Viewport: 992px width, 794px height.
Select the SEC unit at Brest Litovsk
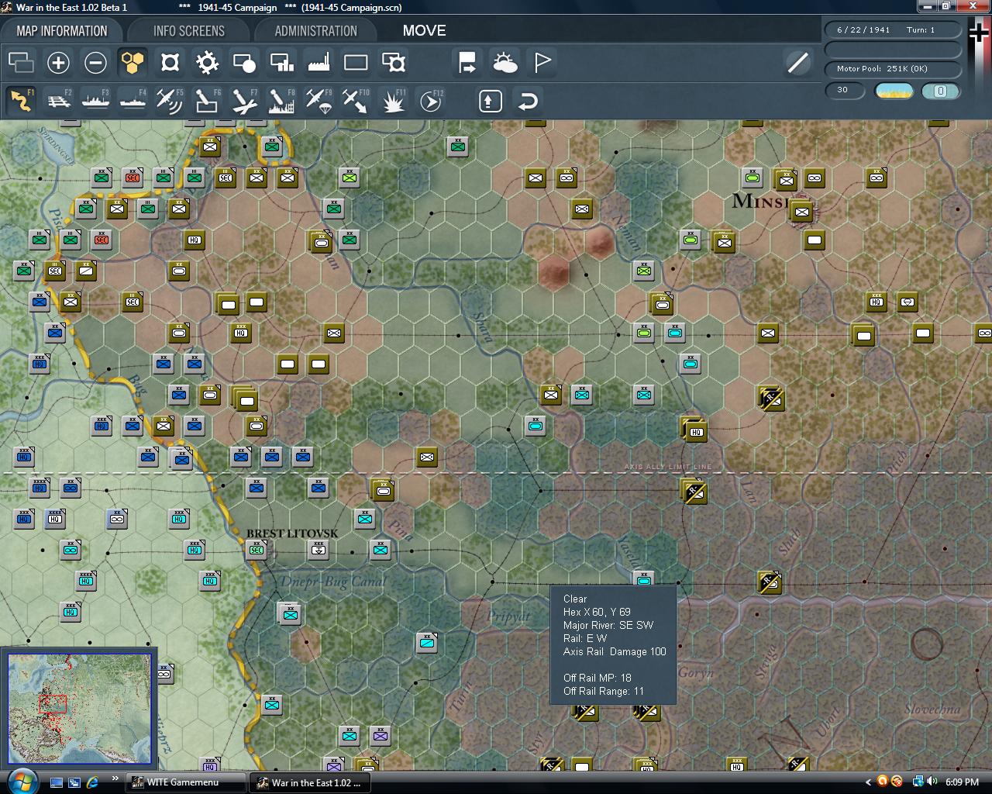click(257, 550)
